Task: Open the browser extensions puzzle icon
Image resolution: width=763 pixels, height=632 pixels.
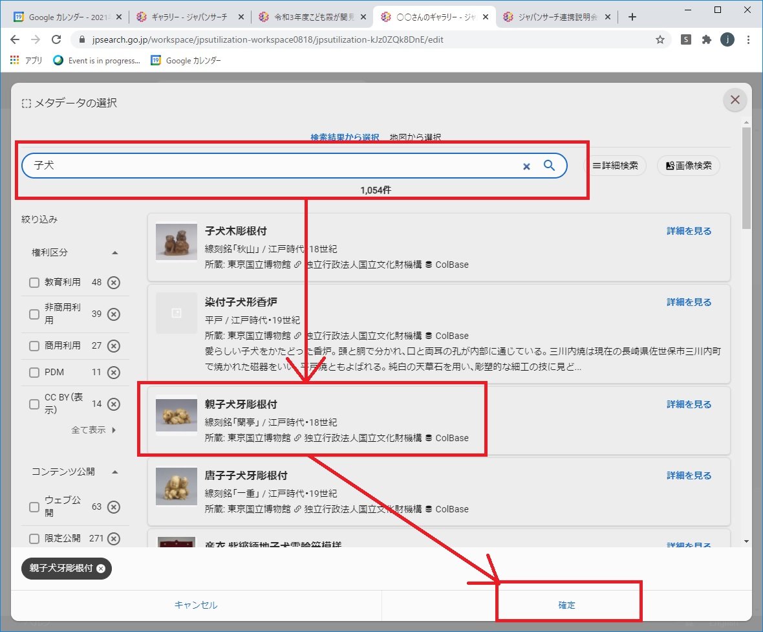Action: [706, 39]
